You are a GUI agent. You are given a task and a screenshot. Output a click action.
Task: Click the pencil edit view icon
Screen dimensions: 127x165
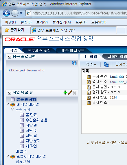pos(70,92)
